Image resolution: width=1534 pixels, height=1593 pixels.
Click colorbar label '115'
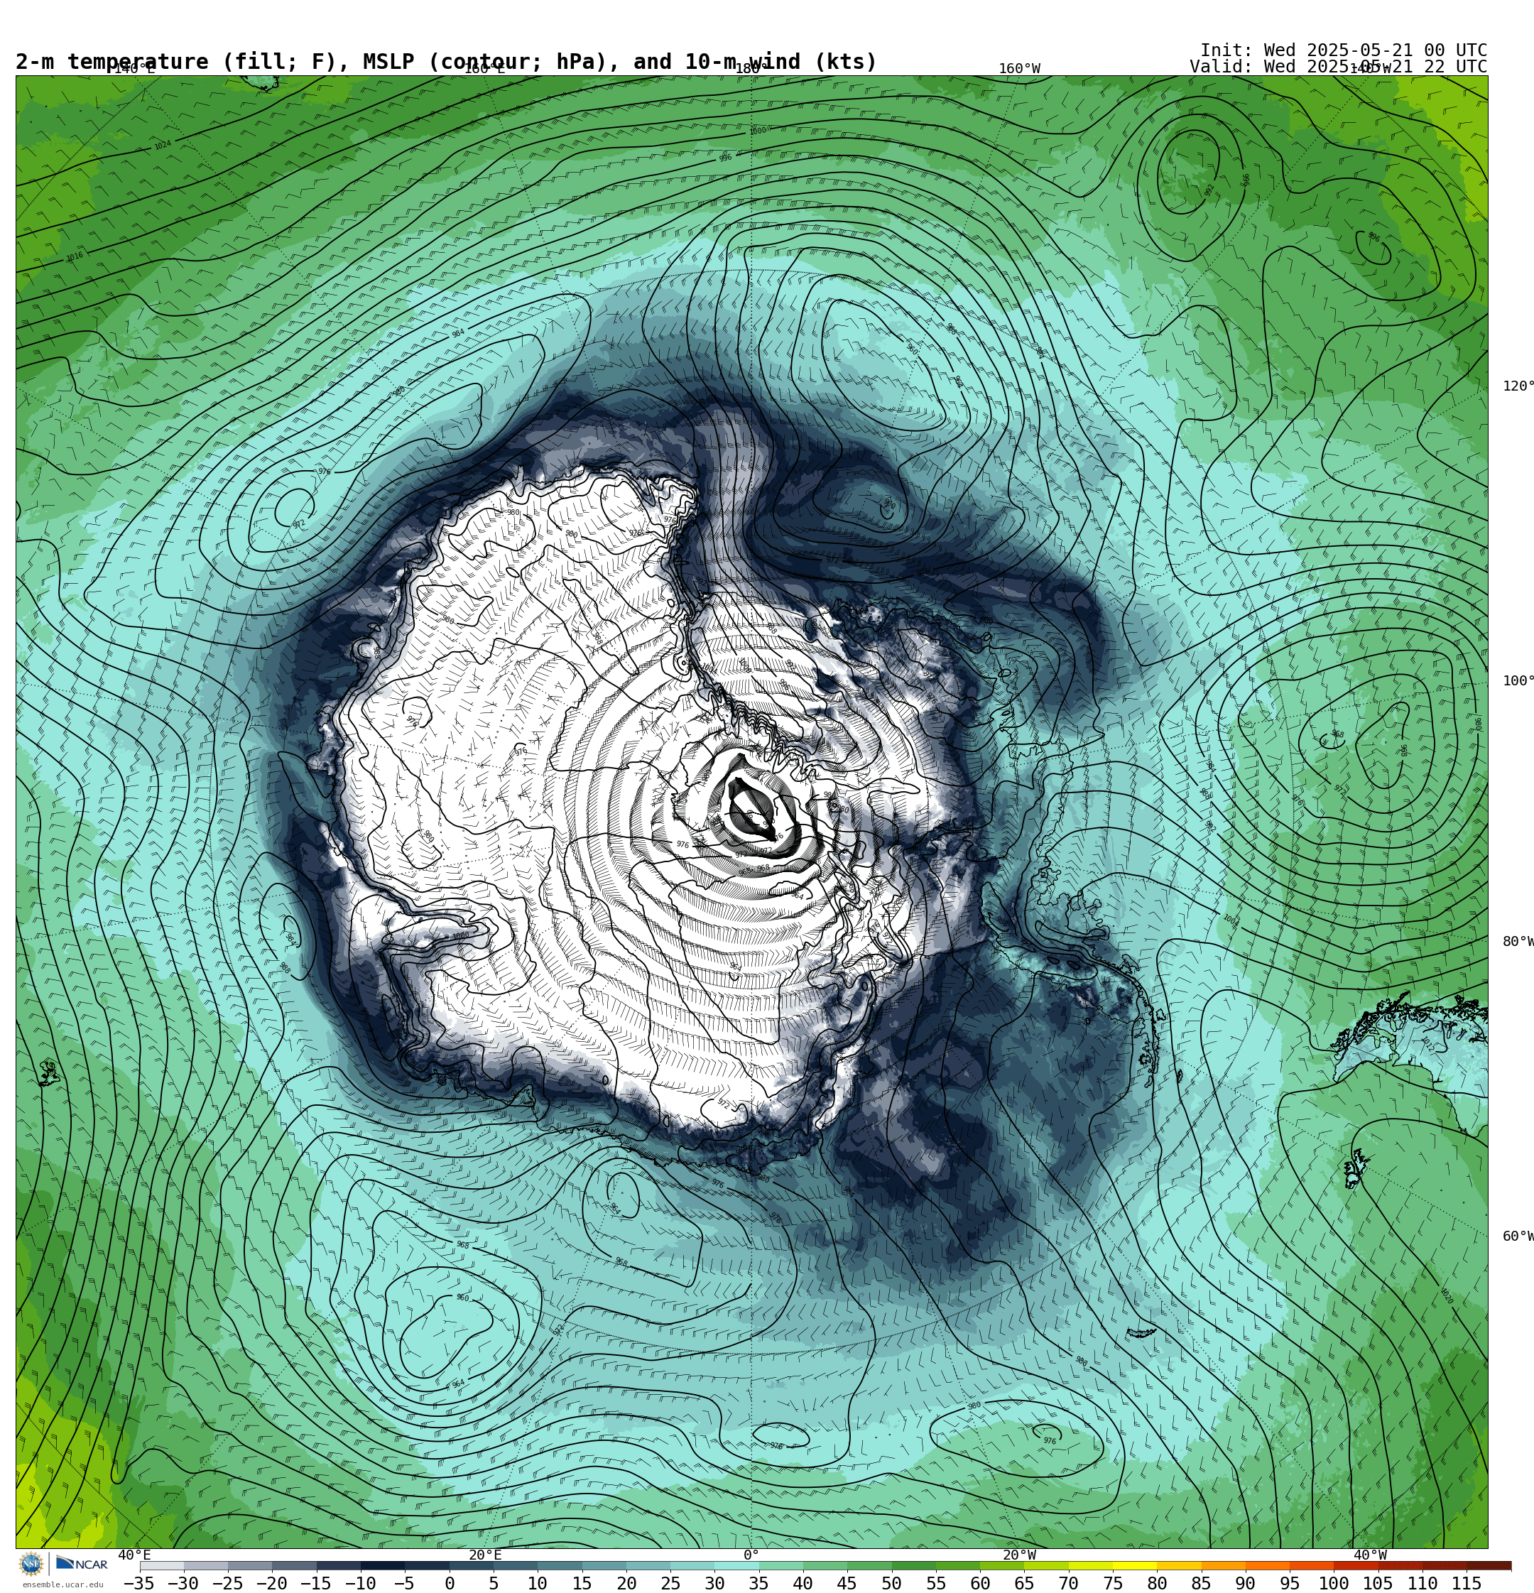(1467, 1583)
